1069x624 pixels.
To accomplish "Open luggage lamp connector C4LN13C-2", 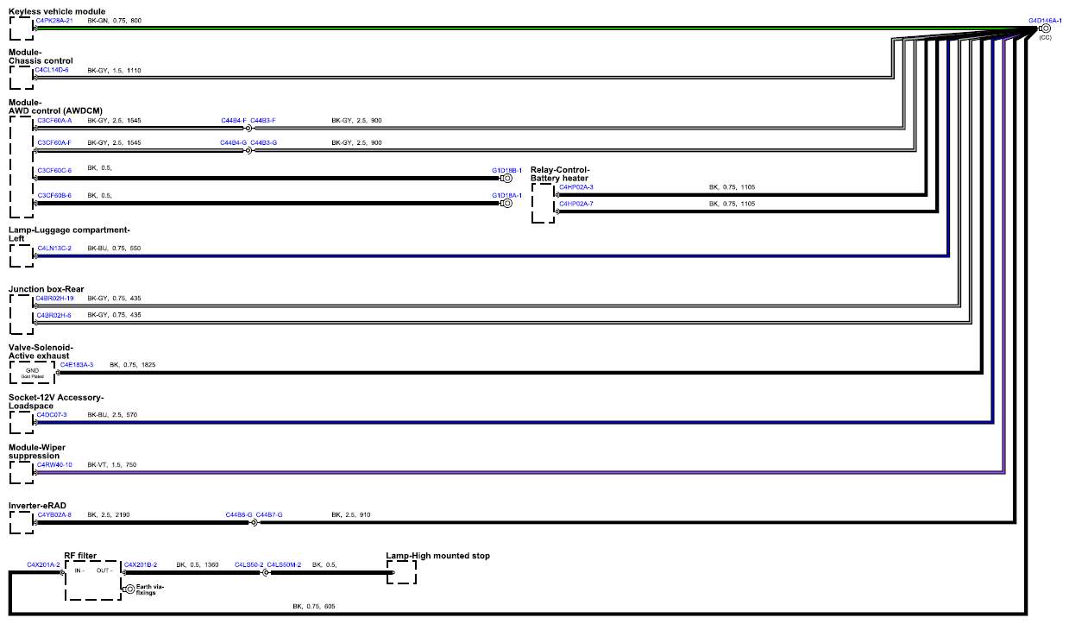I will pyautogui.click(x=54, y=248).
